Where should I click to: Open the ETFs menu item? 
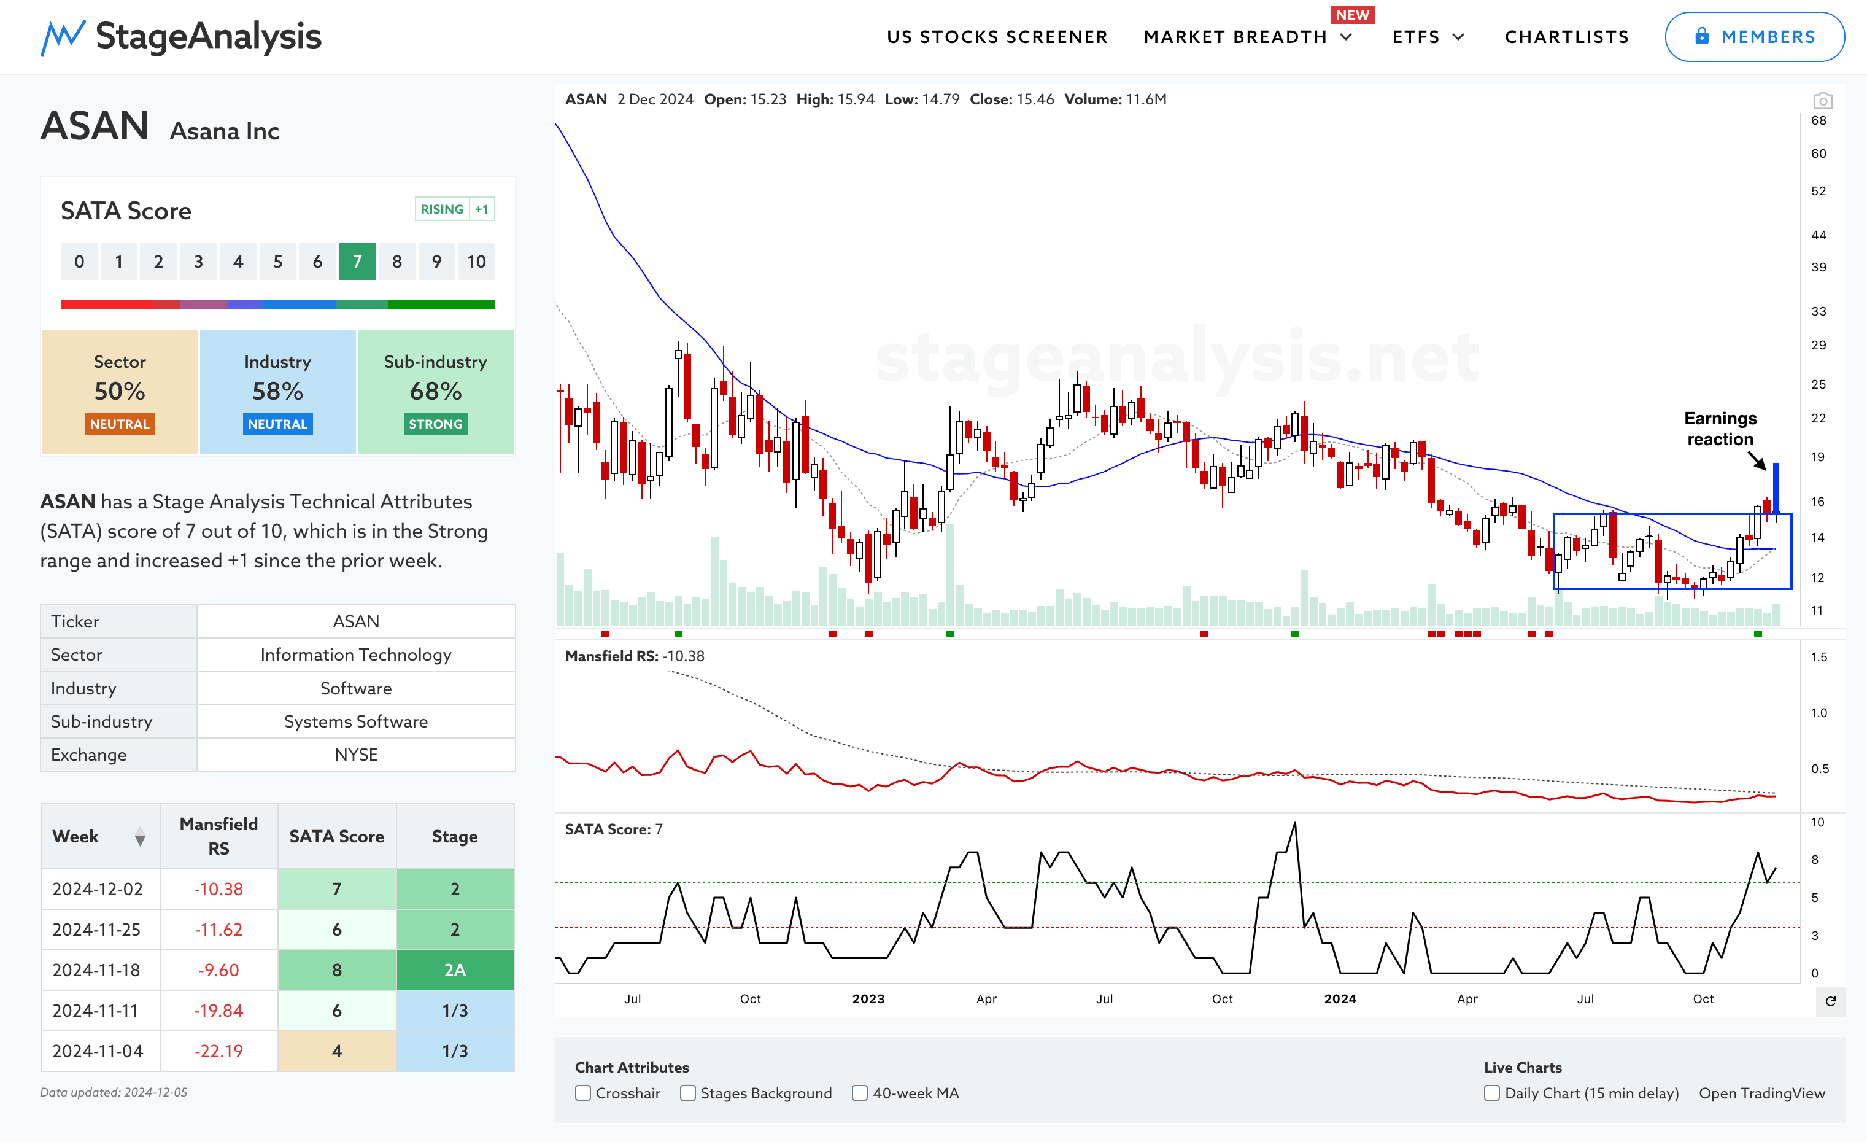pos(1415,37)
